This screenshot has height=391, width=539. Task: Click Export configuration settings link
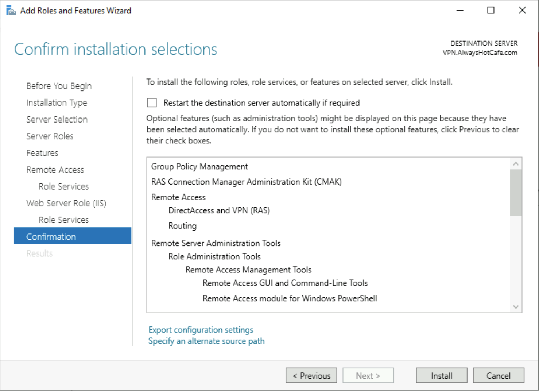point(201,330)
